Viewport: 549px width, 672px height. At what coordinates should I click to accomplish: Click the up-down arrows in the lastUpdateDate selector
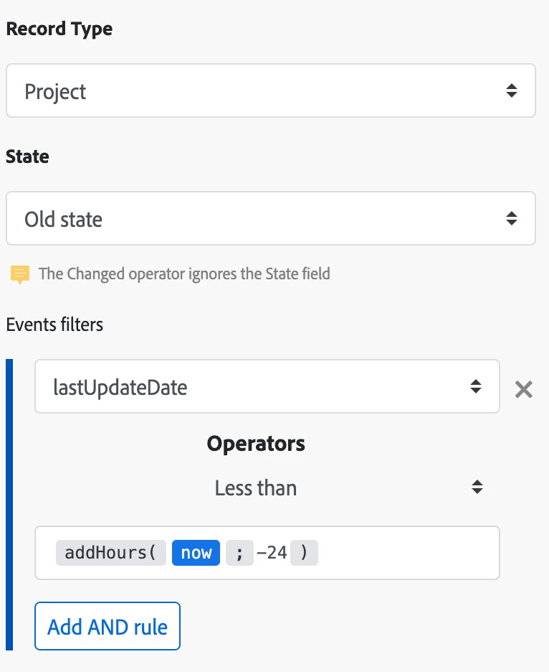(x=476, y=386)
